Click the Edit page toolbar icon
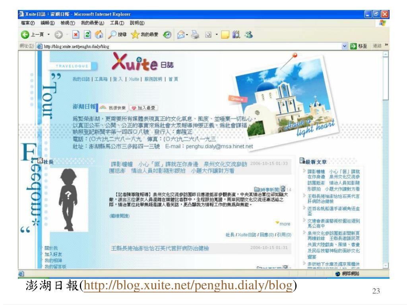407x305 pixels. (x=208, y=35)
